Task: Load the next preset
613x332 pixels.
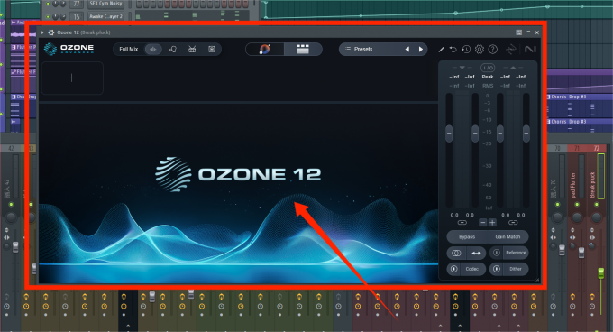Action: (421, 50)
